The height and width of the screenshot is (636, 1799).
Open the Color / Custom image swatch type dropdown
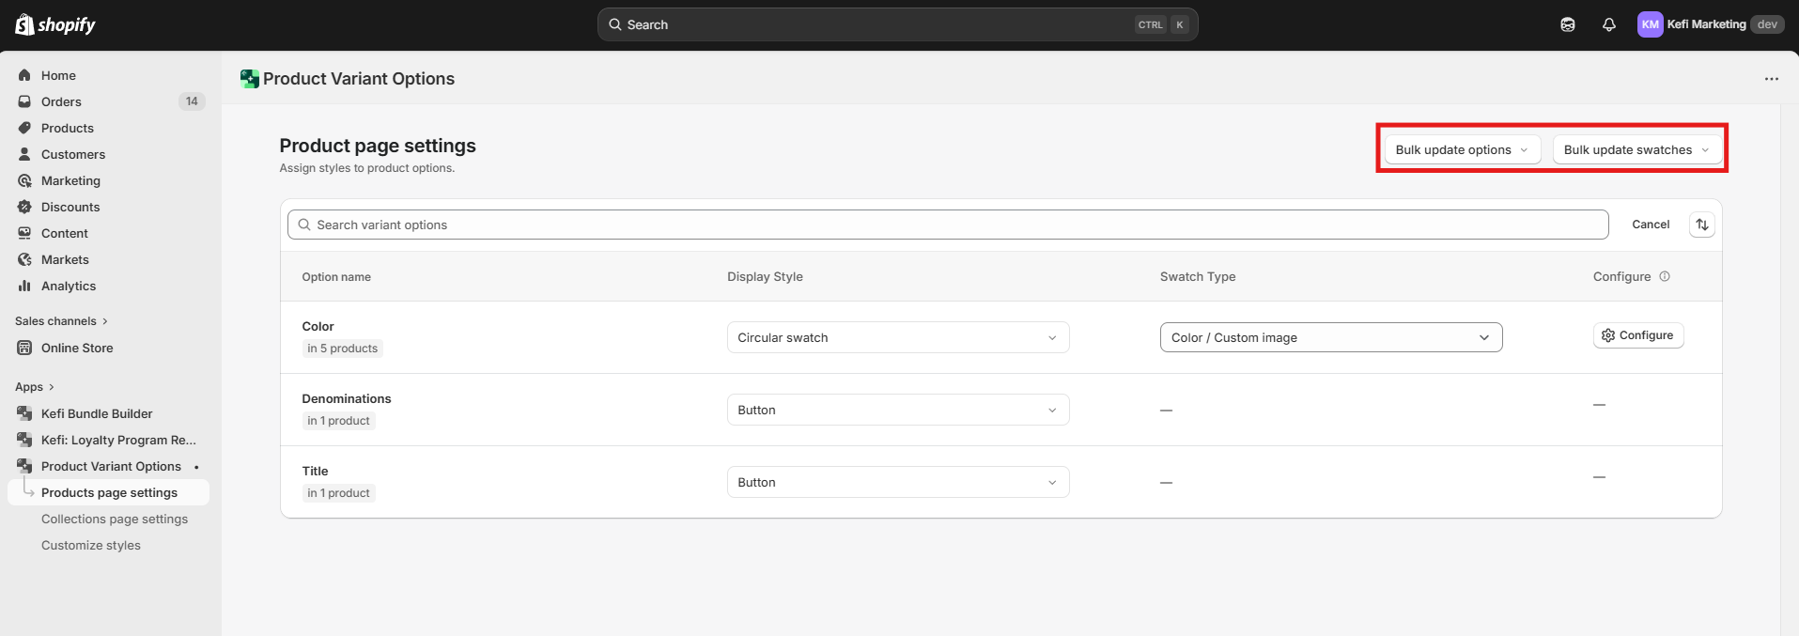1330,337
